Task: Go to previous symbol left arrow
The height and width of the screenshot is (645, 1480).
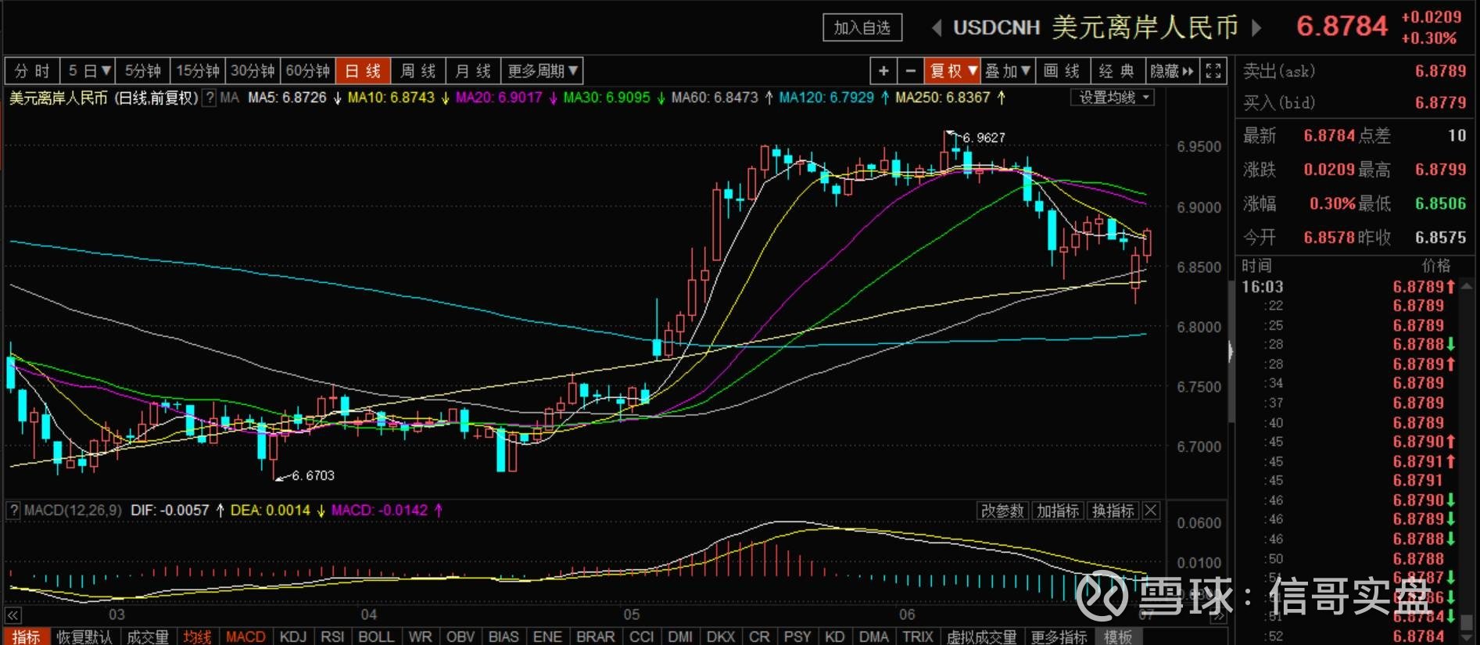Action: point(936,28)
